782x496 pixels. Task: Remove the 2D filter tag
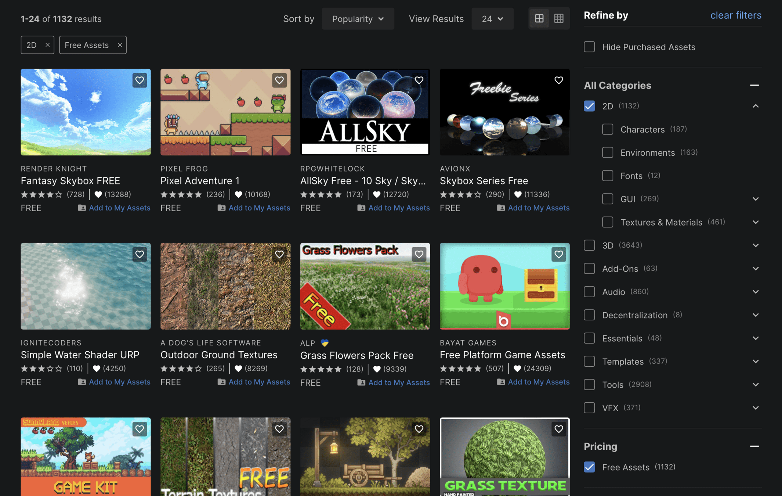(x=47, y=45)
